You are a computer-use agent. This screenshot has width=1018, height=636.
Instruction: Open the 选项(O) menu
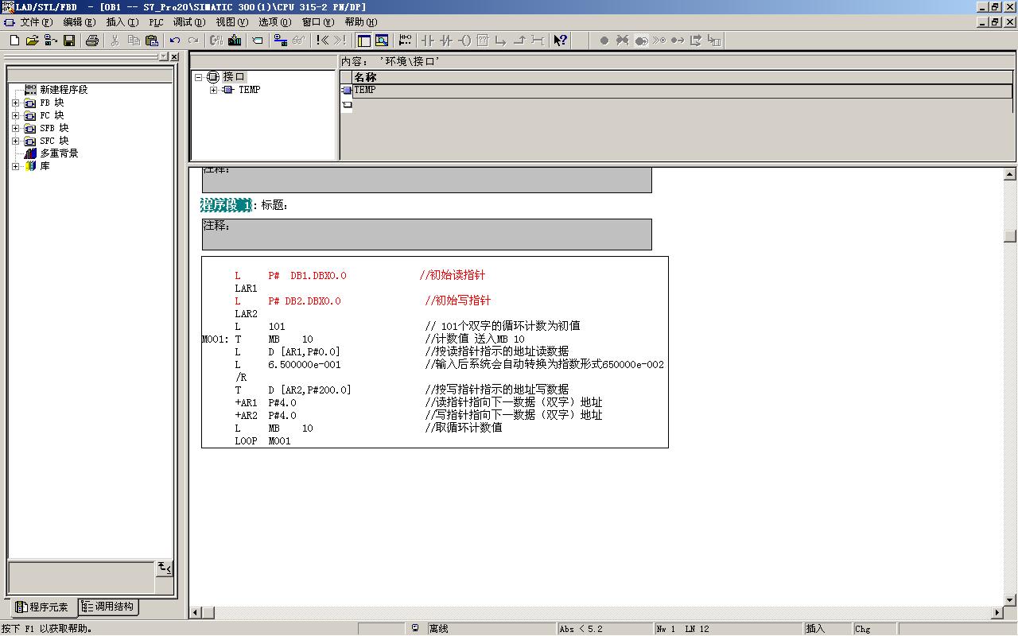click(x=275, y=22)
